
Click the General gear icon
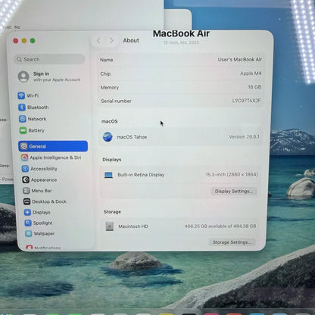click(x=23, y=146)
